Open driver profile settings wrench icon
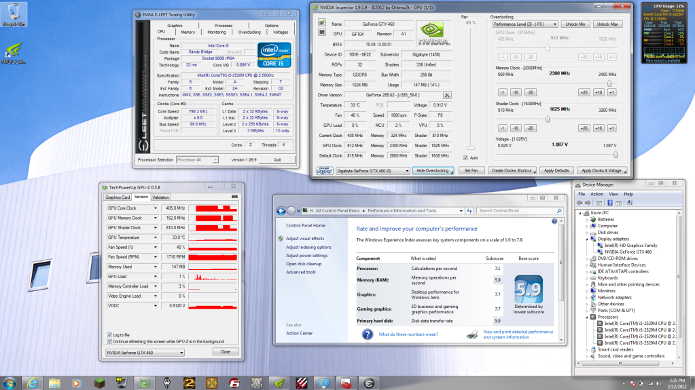The width and height of the screenshot is (695, 390). coord(447,95)
